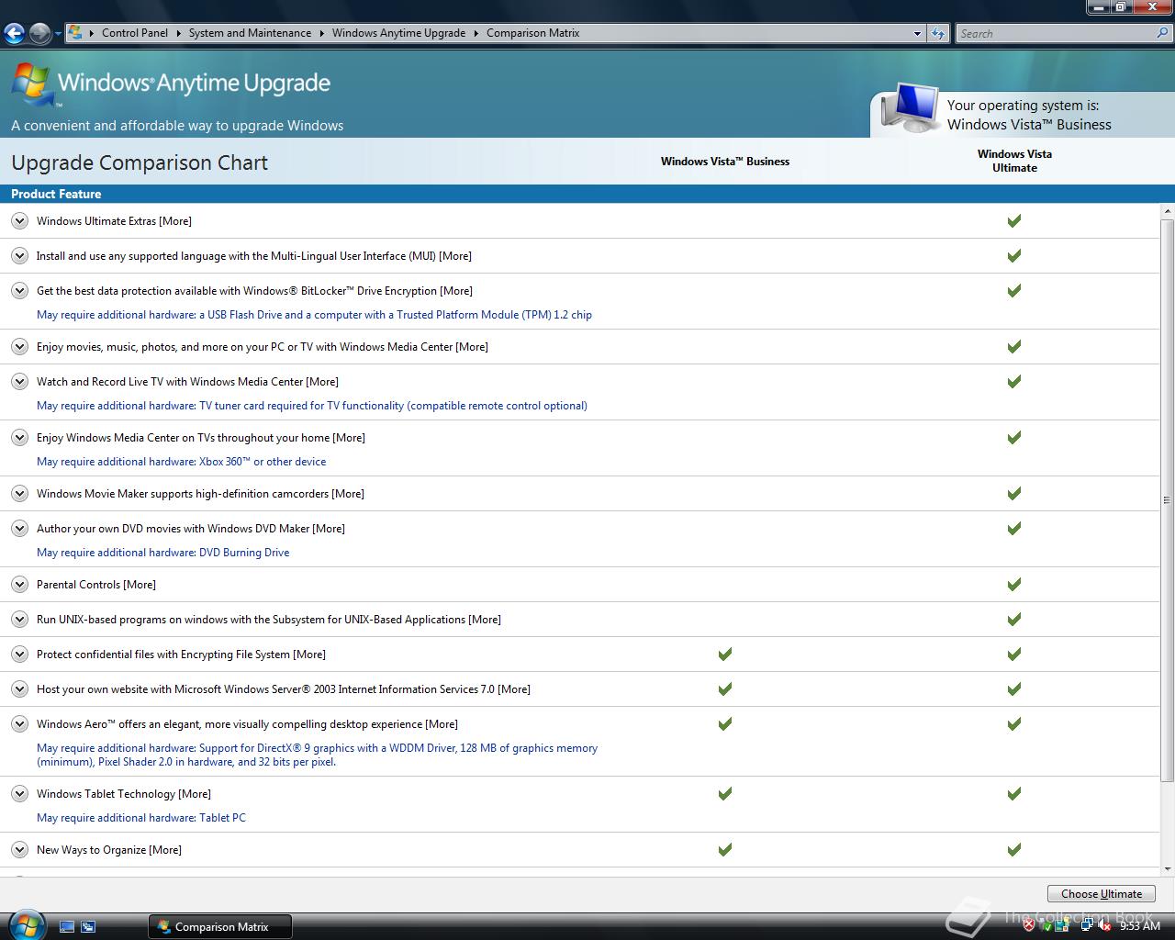Click the computer monitor operating system icon
This screenshot has height=940, width=1175.
pyautogui.click(x=910, y=108)
